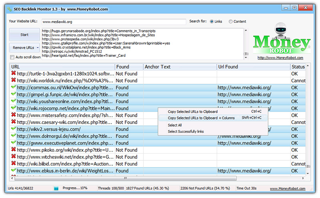Click the Start button
Viewport: 320px width, 198px height.
coord(24,35)
